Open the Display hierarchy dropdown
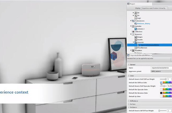Screen dimensions: 172x113 click(x=155, y=8)
